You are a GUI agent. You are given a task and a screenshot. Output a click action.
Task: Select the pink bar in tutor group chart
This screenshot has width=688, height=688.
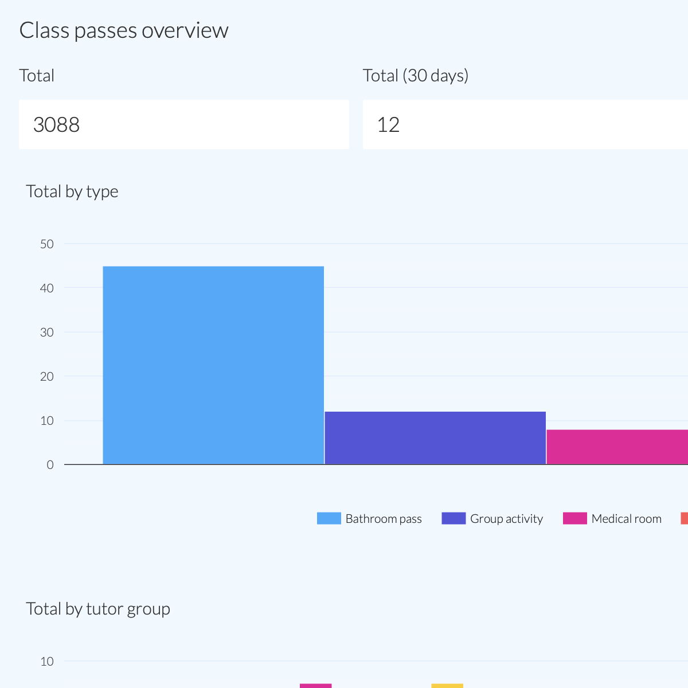(315, 686)
